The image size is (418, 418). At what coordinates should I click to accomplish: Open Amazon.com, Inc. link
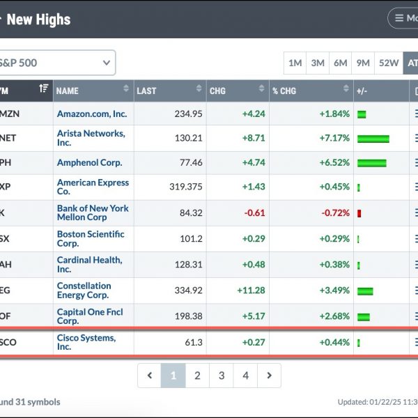point(92,114)
